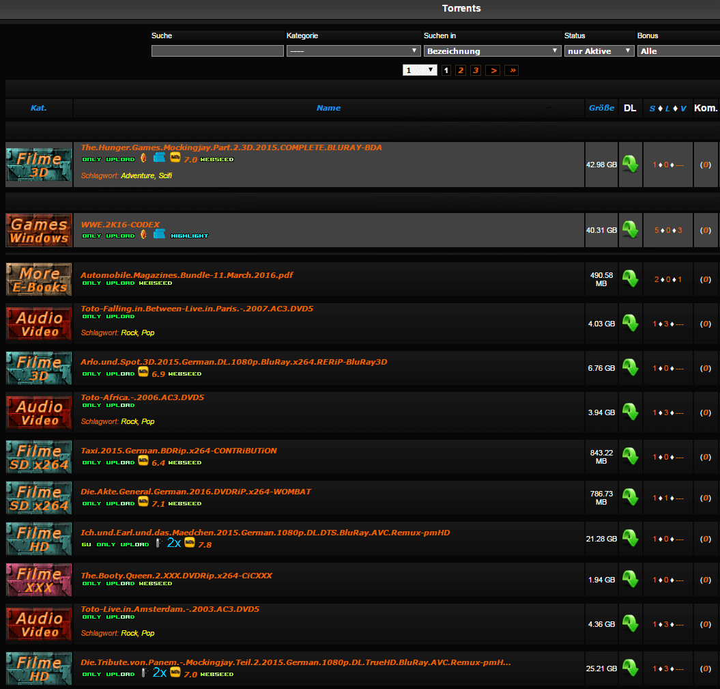This screenshot has height=689, width=720.
Task: Open Taxi.2015.German.BDRip torrent details
Action: coord(179,451)
